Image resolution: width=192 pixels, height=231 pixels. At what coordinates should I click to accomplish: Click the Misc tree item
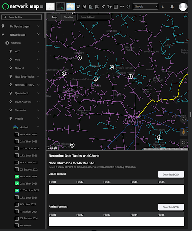(18, 60)
